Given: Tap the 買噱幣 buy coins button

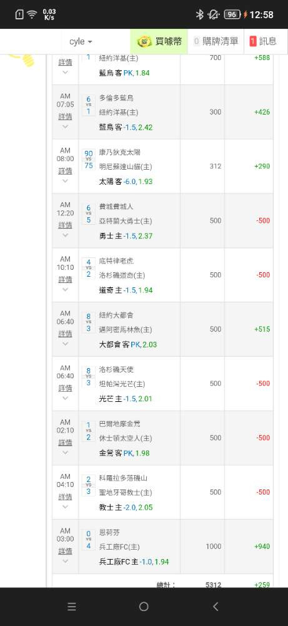Looking at the screenshot, I should (x=159, y=41).
